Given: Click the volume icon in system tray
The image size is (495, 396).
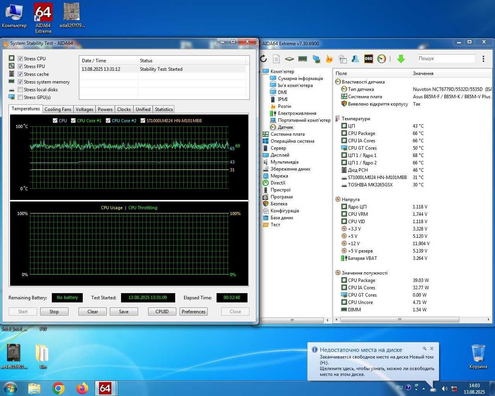Looking at the screenshot, I should (x=444, y=389).
